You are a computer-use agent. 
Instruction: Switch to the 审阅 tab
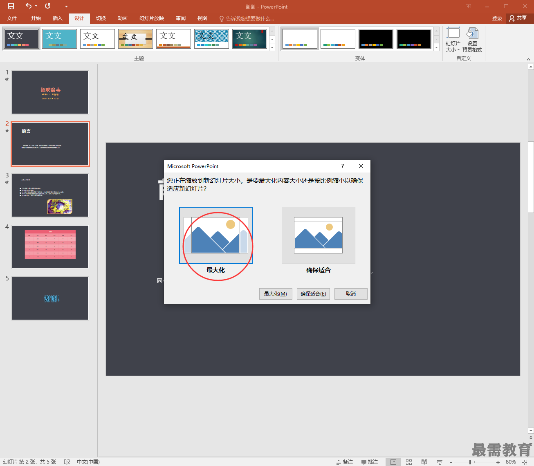(181, 18)
